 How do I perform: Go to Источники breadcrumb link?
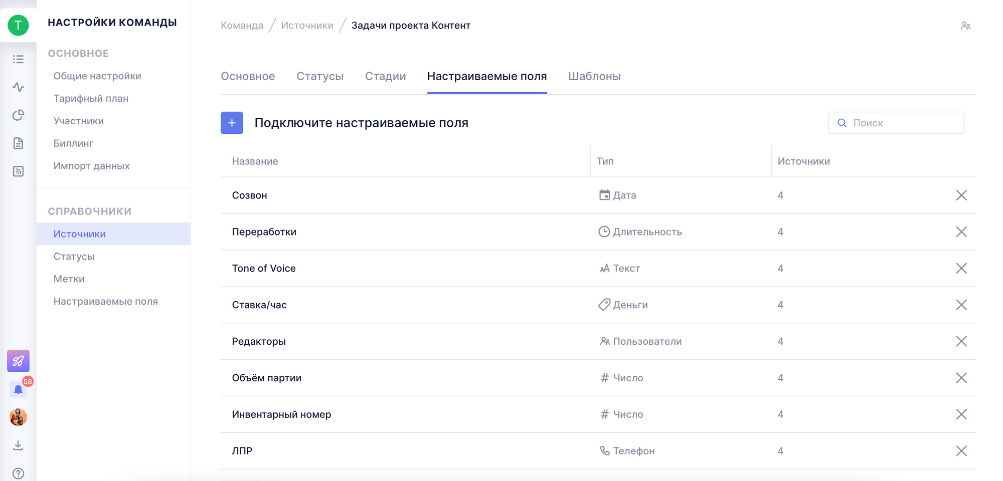point(307,26)
